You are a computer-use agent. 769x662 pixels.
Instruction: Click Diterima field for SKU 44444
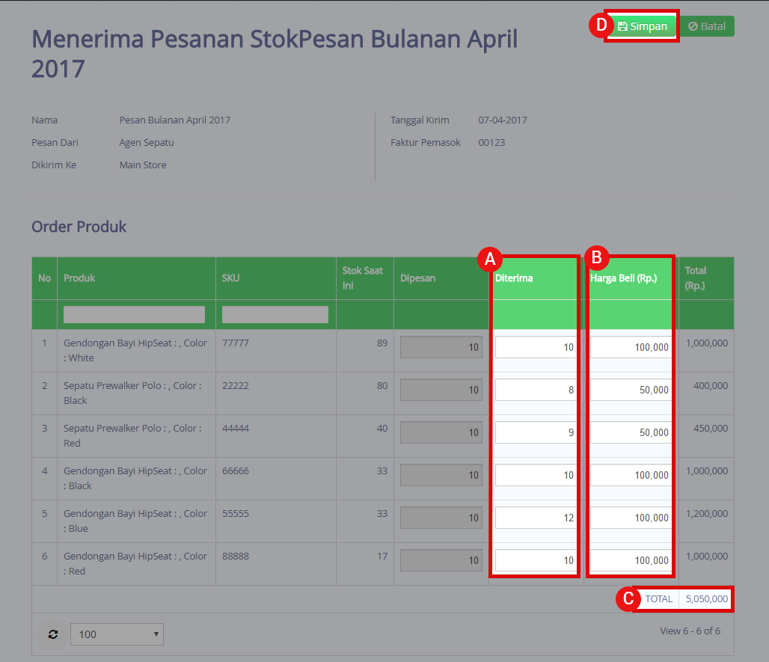536,432
